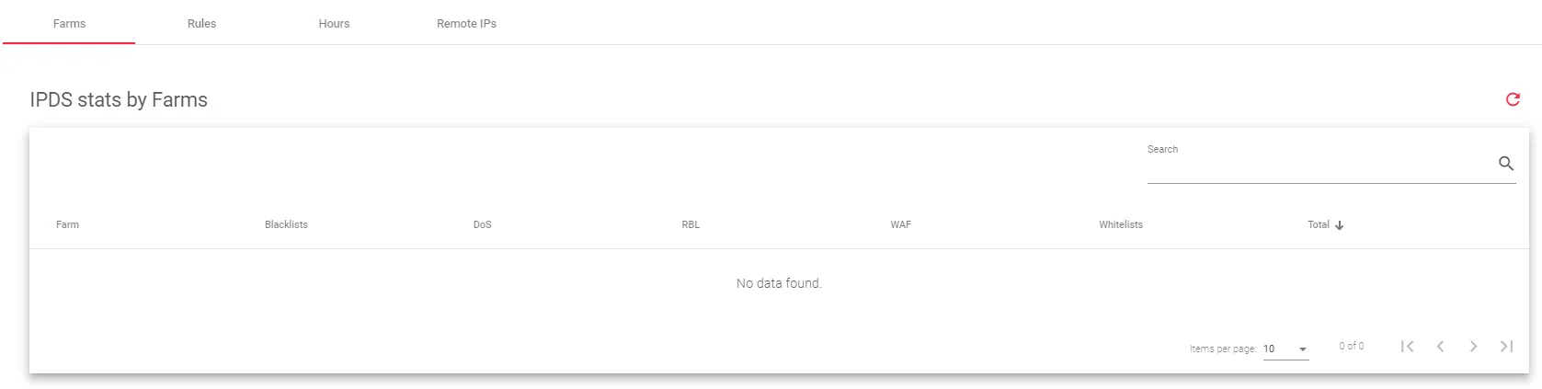Sort by the DoS column header
Viewport: 1542px width, 389px height.
coord(482,224)
